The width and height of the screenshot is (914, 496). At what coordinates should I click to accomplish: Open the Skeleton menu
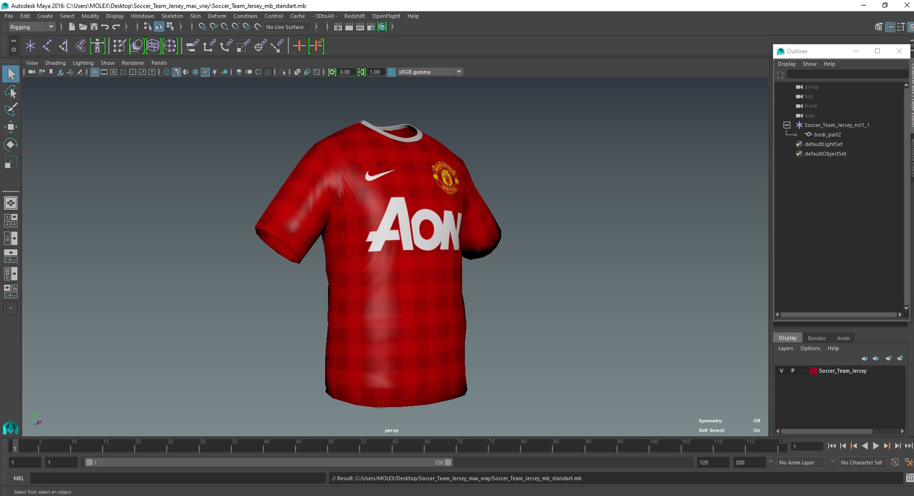(172, 16)
